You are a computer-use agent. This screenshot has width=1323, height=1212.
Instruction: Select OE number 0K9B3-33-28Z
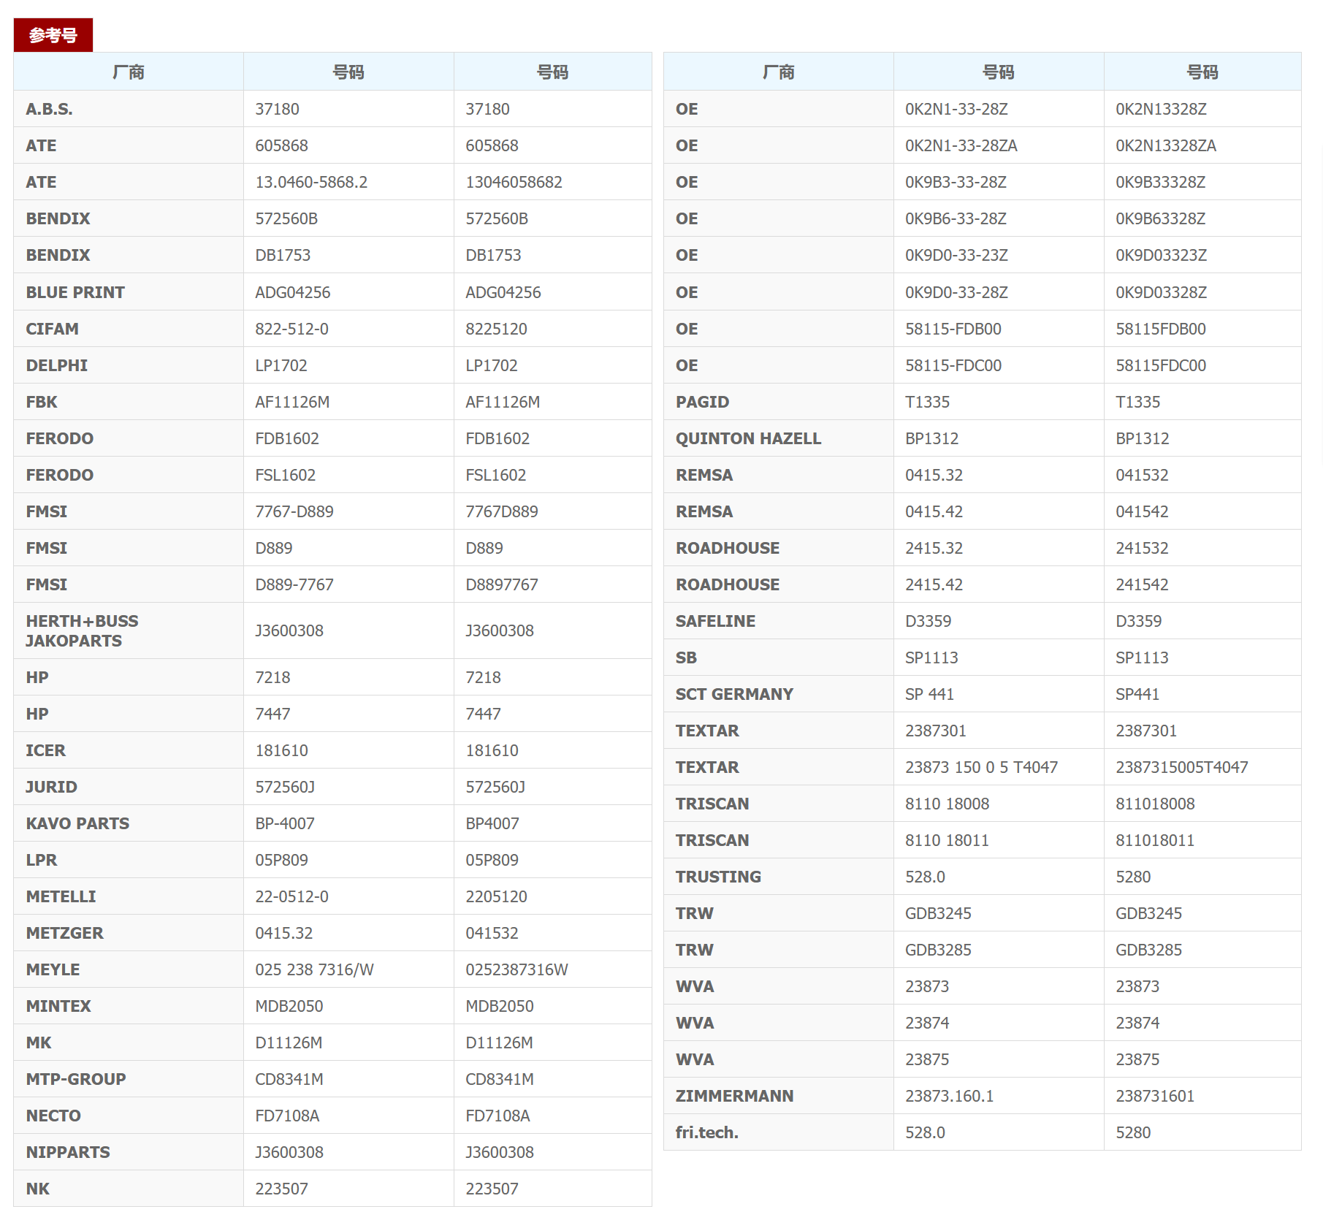click(x=956, y=182)
